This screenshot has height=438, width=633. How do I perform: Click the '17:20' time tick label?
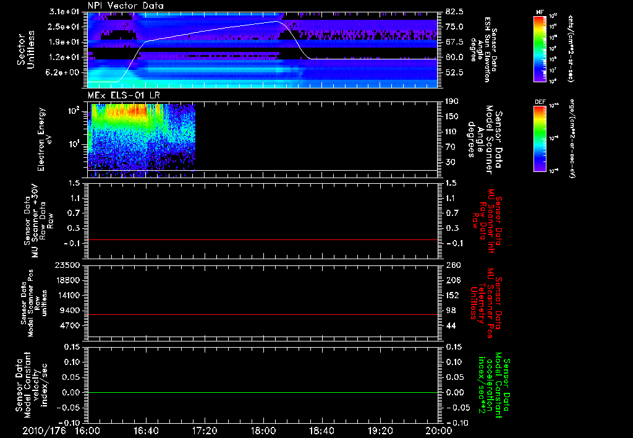pyautogui.click(x=205, y=431)
